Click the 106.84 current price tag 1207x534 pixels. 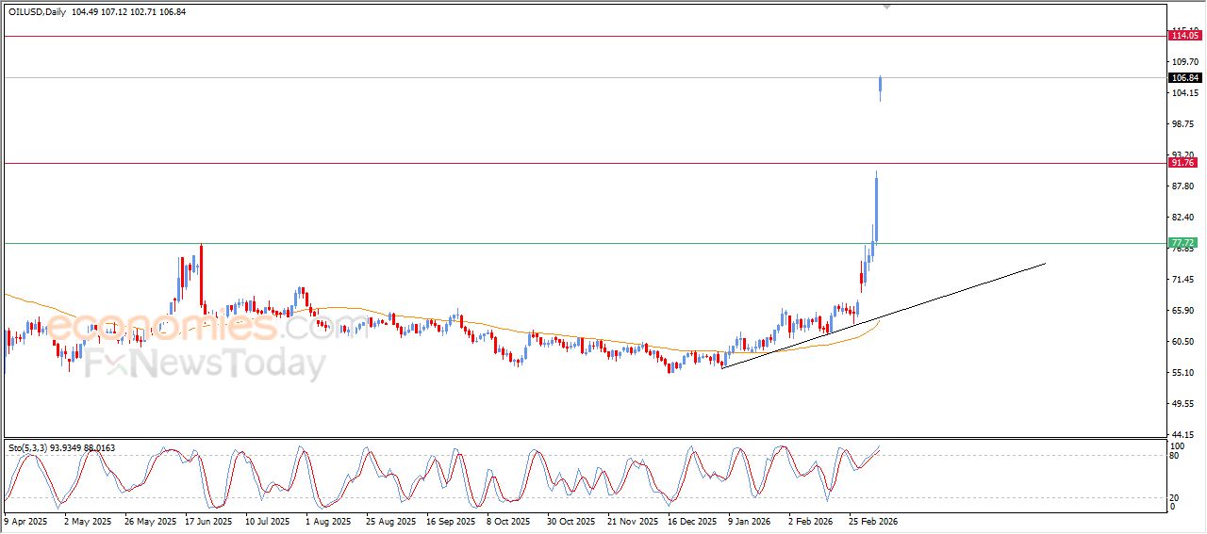coord(1183,78)
